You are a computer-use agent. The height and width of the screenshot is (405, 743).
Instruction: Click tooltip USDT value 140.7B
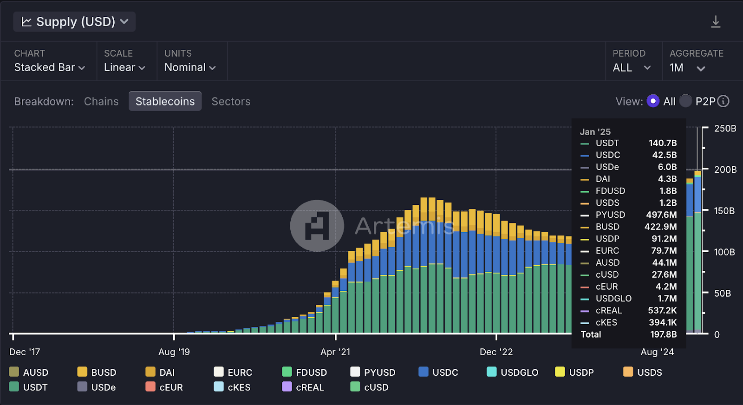point(663,143)
